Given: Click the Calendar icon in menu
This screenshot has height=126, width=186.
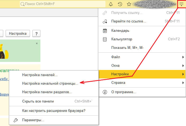Looking at the screenshot, I should pyautogui.click(x=105, y=30).
